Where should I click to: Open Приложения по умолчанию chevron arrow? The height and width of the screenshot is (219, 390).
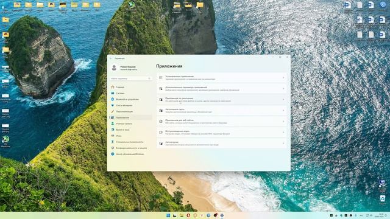tap(283, 100)
